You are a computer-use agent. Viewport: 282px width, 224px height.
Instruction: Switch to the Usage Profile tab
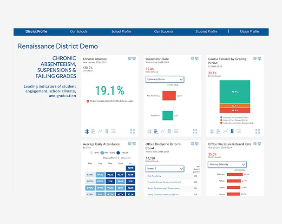pyautogui.click(x=249, y=32)
